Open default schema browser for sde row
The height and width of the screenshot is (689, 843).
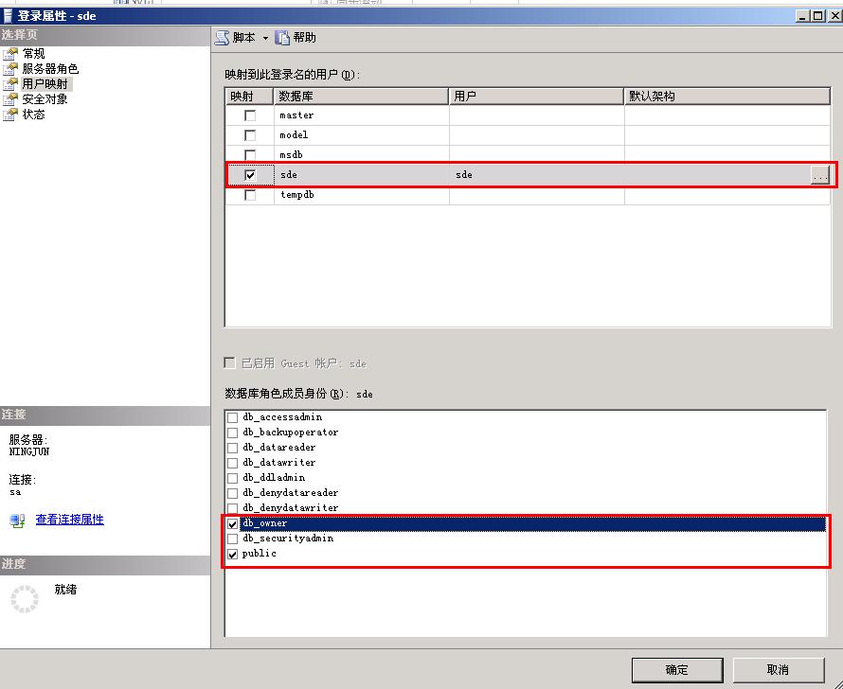tap(820, 174)
